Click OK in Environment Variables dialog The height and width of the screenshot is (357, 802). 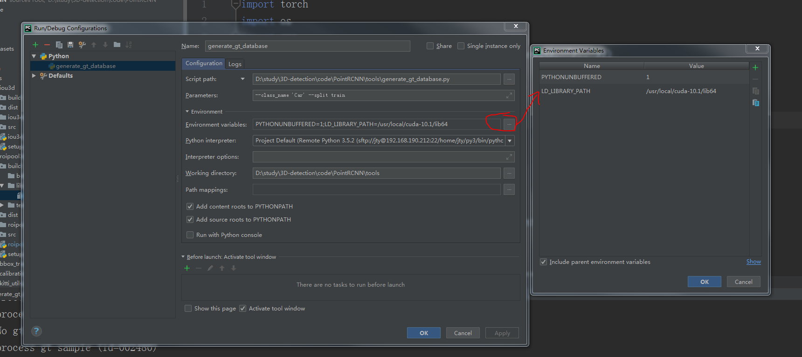click(704, 282)
